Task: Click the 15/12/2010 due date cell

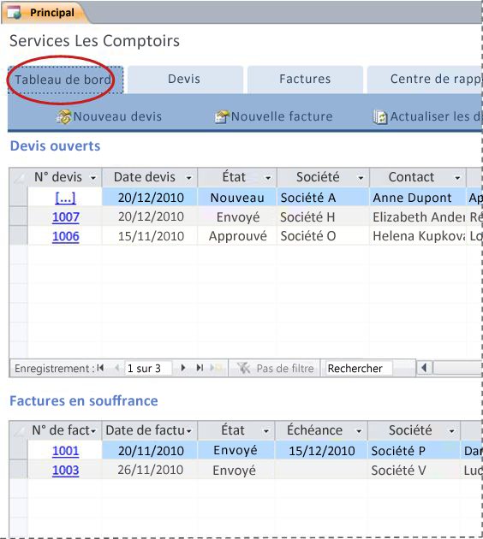Action: coord(321,451)
